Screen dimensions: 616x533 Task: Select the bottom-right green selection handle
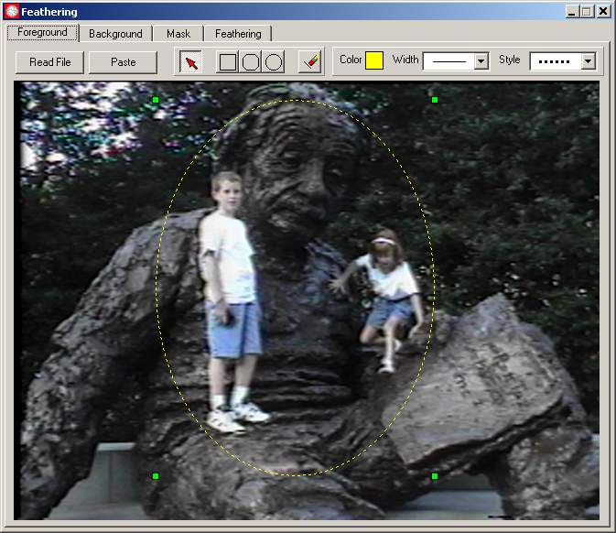[x=435, y=476]
